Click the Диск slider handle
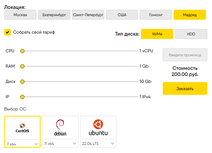Image resolution: width=212 pixels, height=153 pixels. tap(23, 82)
